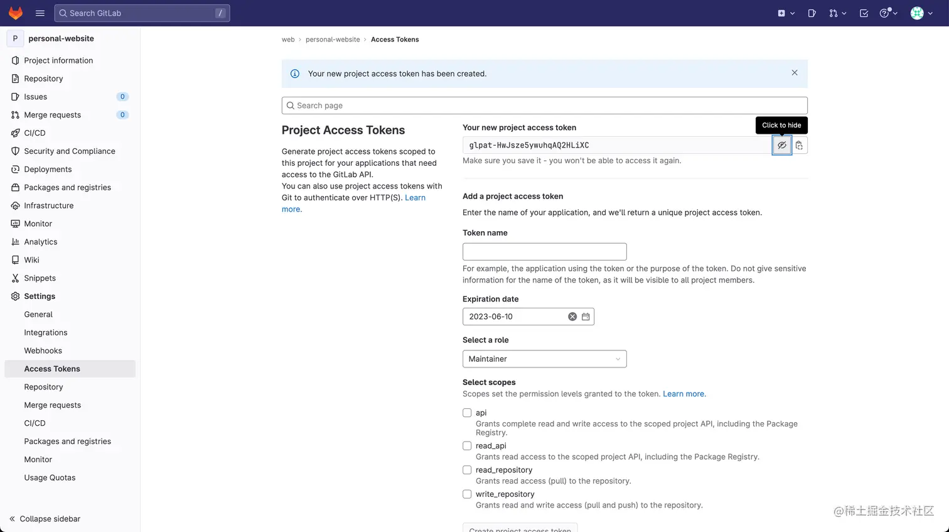Open the help menu dropdown

pyautogui.click(x=888, y=13)
